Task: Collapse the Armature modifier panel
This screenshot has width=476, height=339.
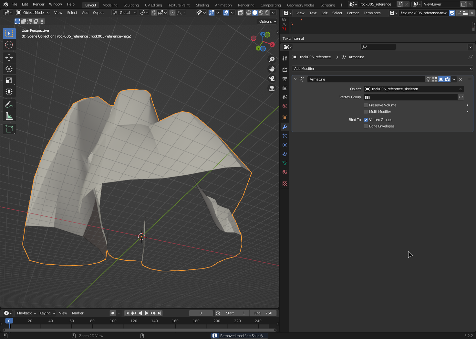Action: click(x=295, y=79)
